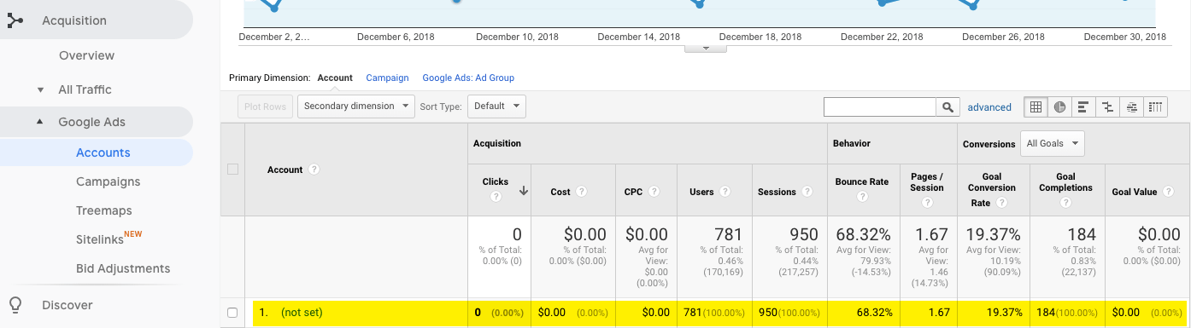
Task: Open the Sort Type Default dropdown
Action: coord(496,106)
